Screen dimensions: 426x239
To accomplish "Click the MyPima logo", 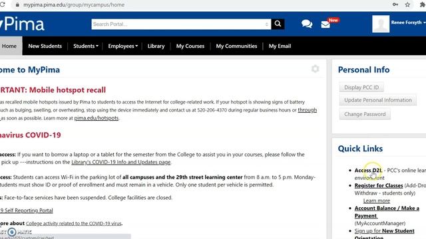I will click(x=22, y=24).
